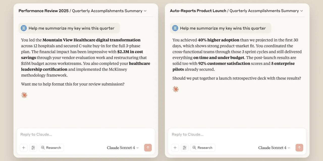Screen dimensions: 323x161
Task: Open the Performance Review 2025 project link
Action: [x=43, y=11]
